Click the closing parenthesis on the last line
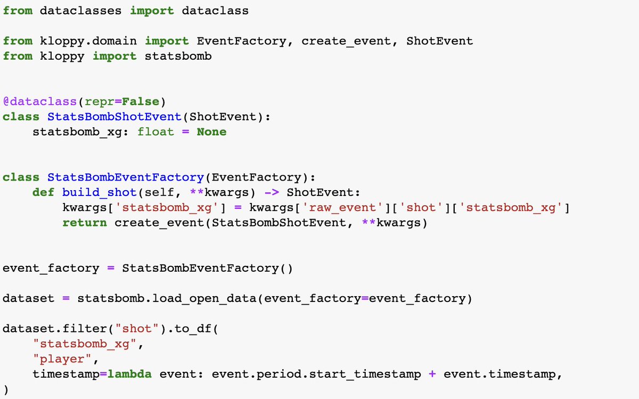 click(x=6, y=389)
